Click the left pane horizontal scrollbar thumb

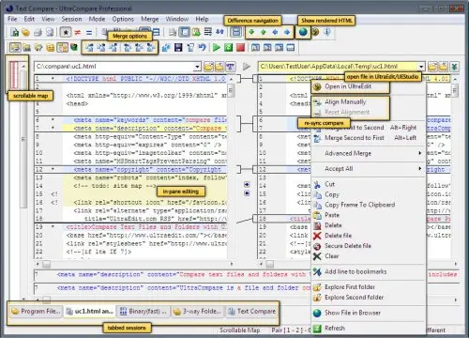point(46,265)
